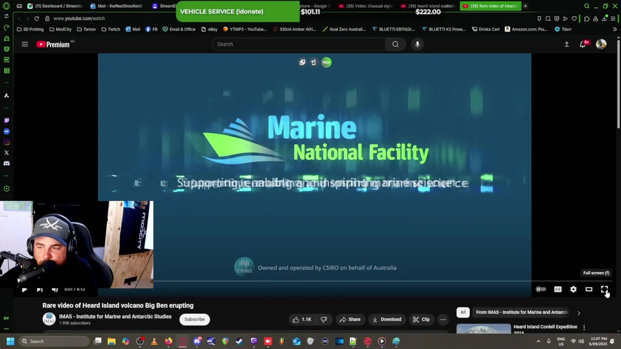Toggle closed captions (CC)
The height and width of the screenshot is (349, 621).
[x=558, y=289]
